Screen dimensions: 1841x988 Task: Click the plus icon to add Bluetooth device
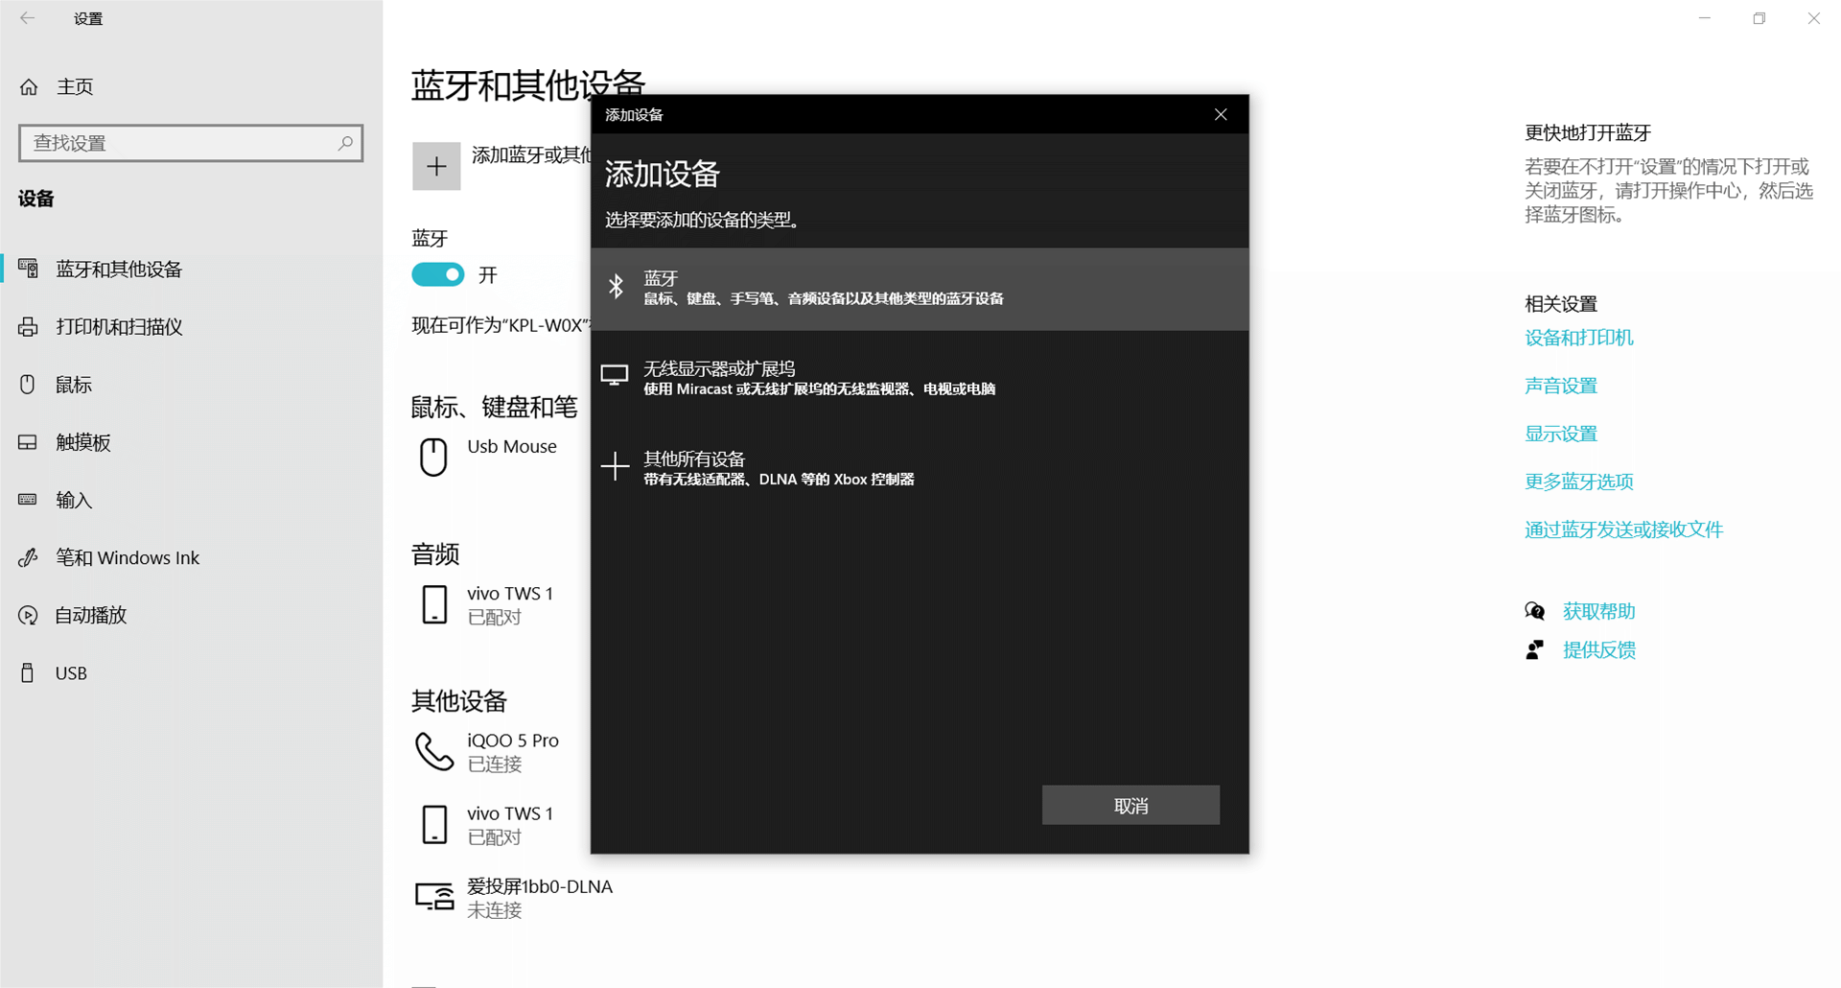[x=436, y=166]
